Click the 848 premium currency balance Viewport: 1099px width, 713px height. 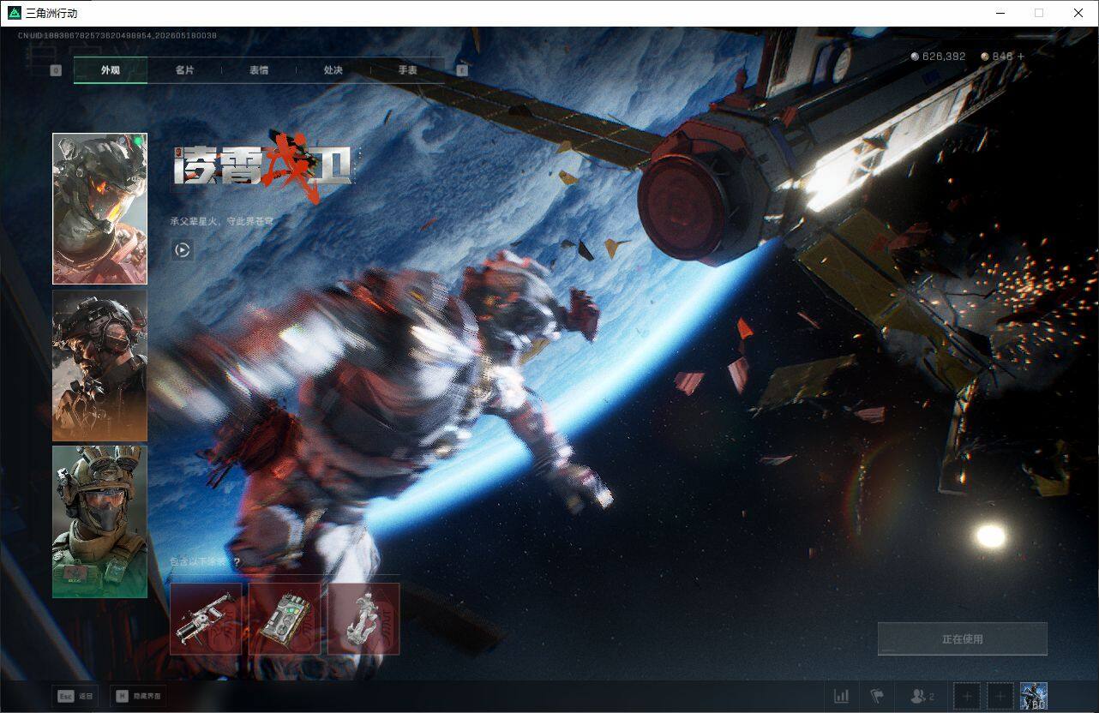pos(997,57)
